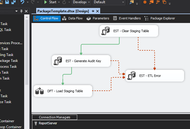
Task: Open the Development configuration dropdown
Action: 82,2
